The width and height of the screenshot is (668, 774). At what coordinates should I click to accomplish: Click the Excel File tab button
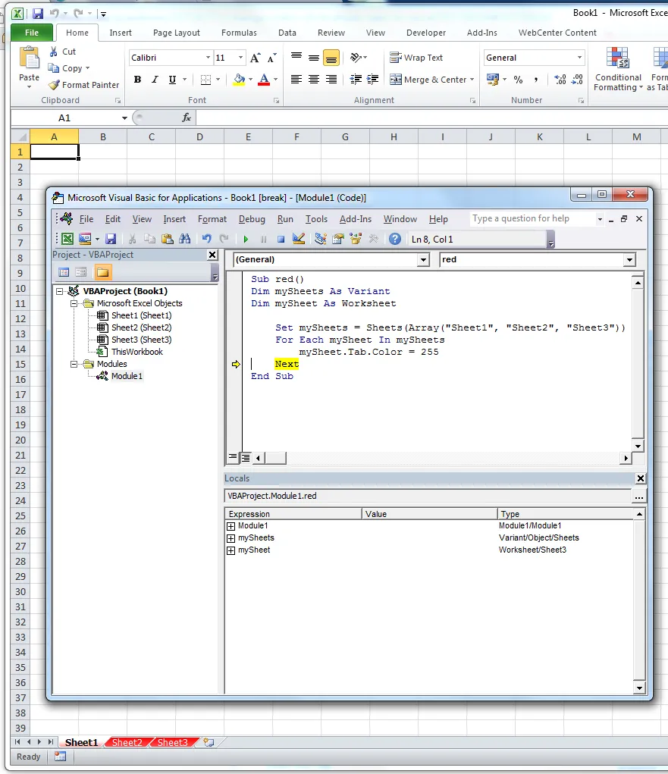tap(32, 33)
